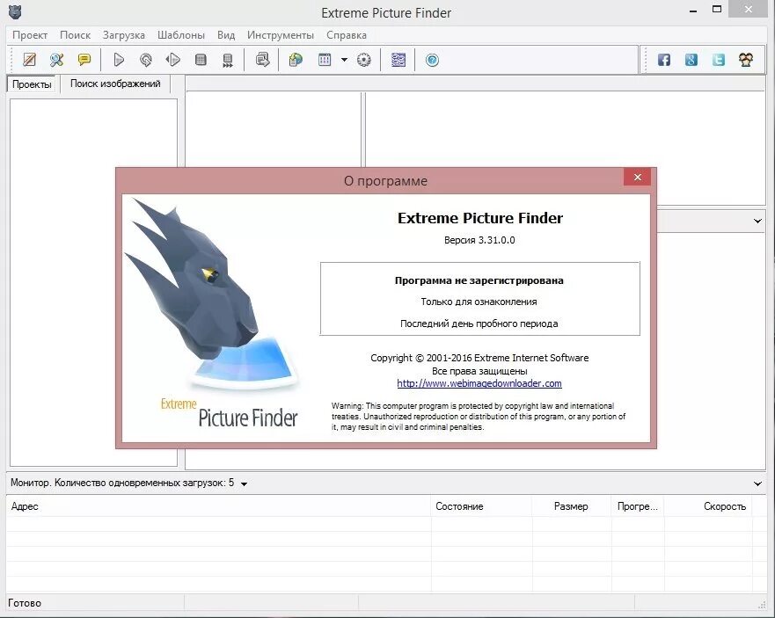This screenshot has width=775, height=618.
Task: Open the Поиск menu
Action: 75,35
